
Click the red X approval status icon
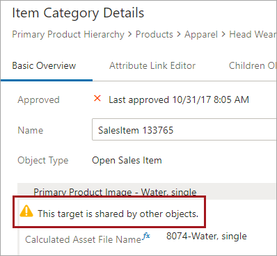(x=97, y=99)
